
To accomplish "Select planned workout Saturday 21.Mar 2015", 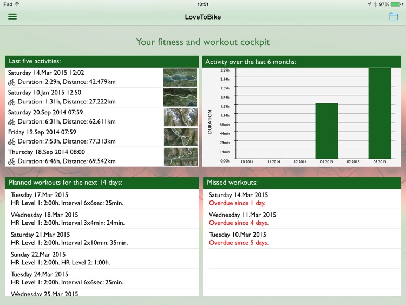I will pyautogui.click(x=103, y=239).
